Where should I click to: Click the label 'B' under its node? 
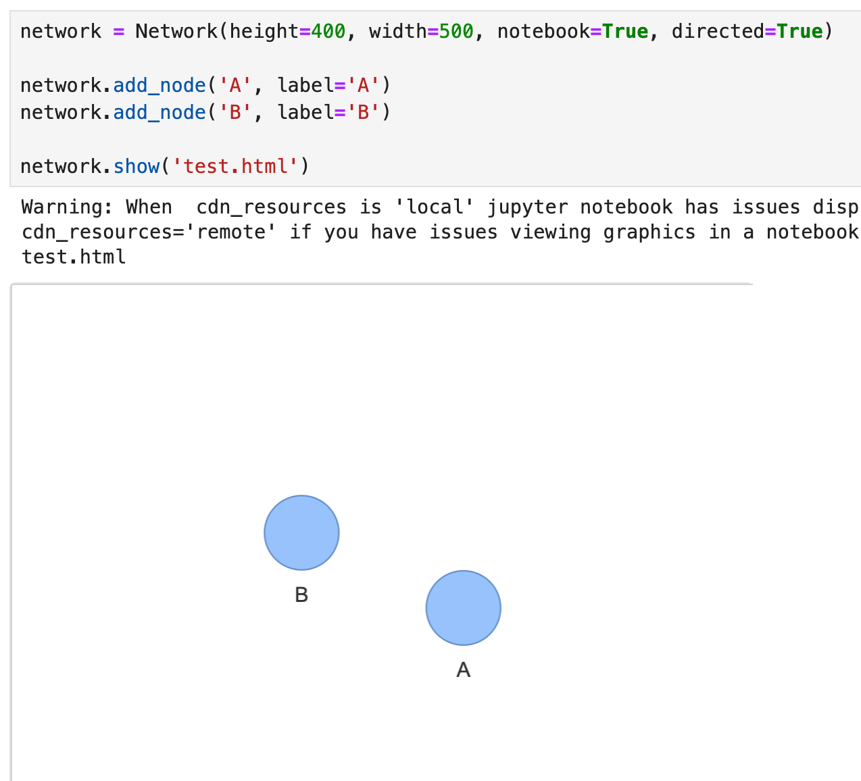tap(301, 595)
